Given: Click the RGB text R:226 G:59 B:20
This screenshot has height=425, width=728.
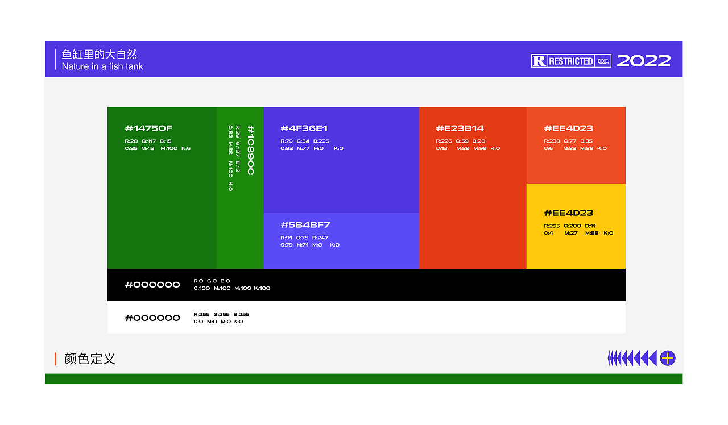Looking at the screenshot, I should point(461,141).
